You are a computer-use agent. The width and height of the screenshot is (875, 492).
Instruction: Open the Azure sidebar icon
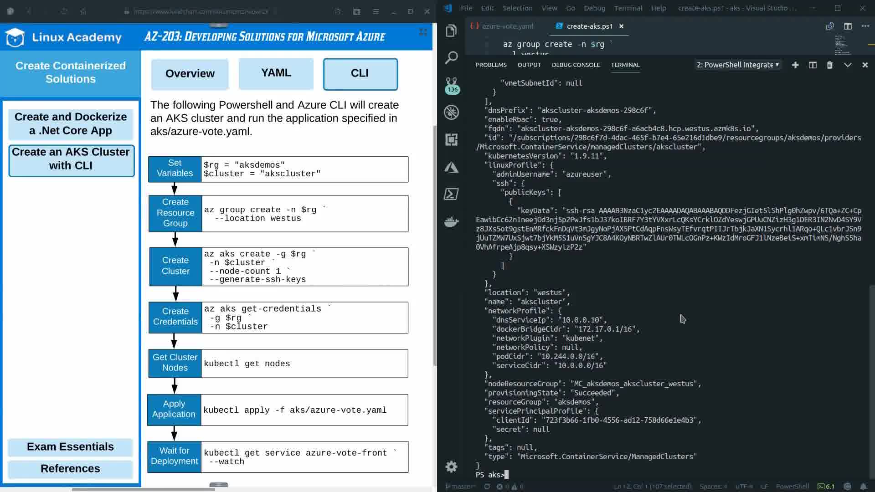click(x=451, y=167)
